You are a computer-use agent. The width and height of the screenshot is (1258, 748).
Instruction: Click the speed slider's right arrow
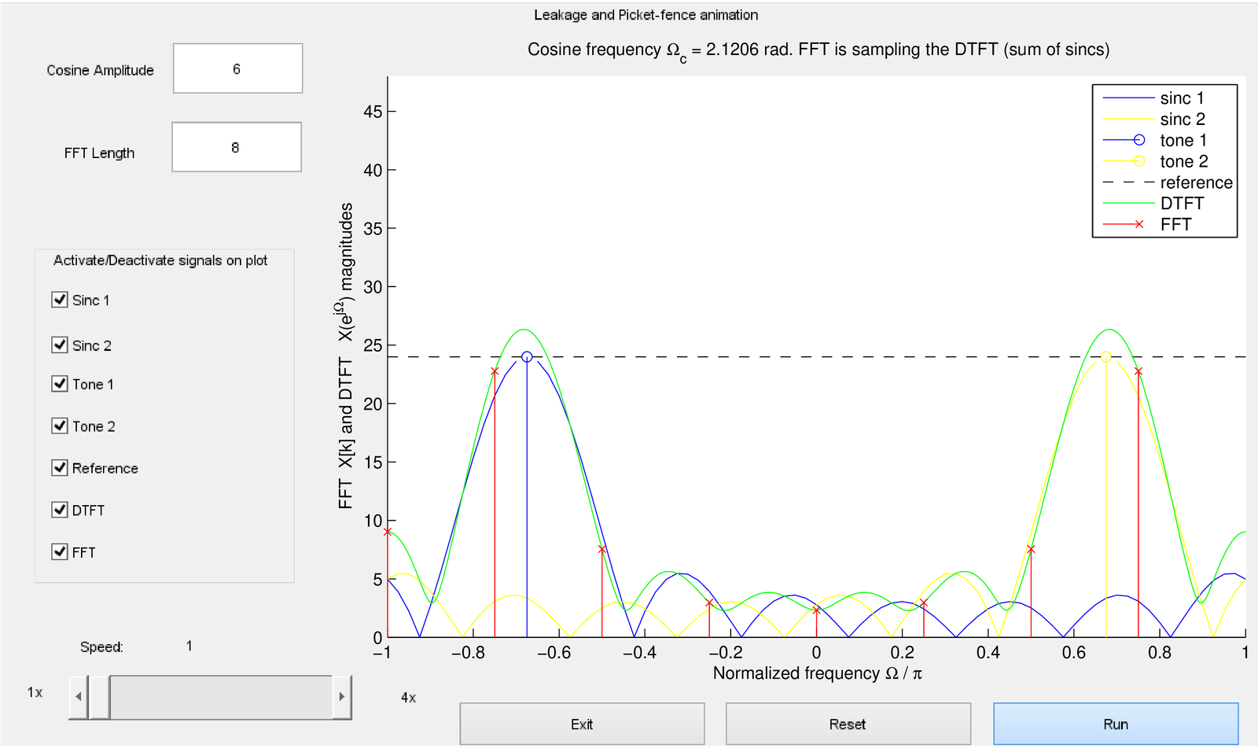click(x=341, y=697)
